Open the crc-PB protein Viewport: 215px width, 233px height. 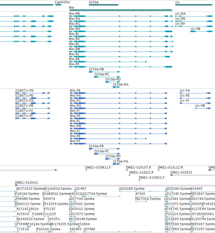[x=200, y=106]
